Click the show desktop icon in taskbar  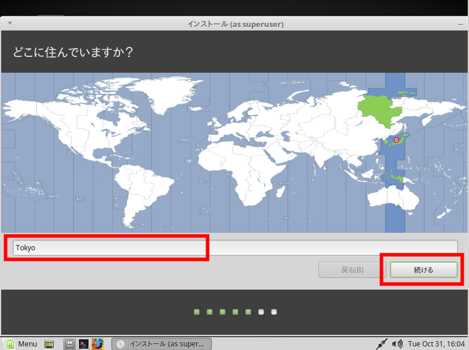coord(49,344)
